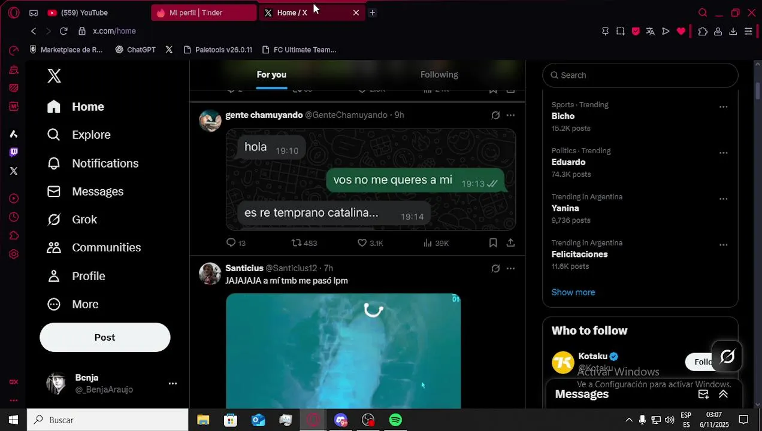This screenshot has width=762, height=431.
Task: Take a snapshot with capture icon
Action: pos(620,31)
